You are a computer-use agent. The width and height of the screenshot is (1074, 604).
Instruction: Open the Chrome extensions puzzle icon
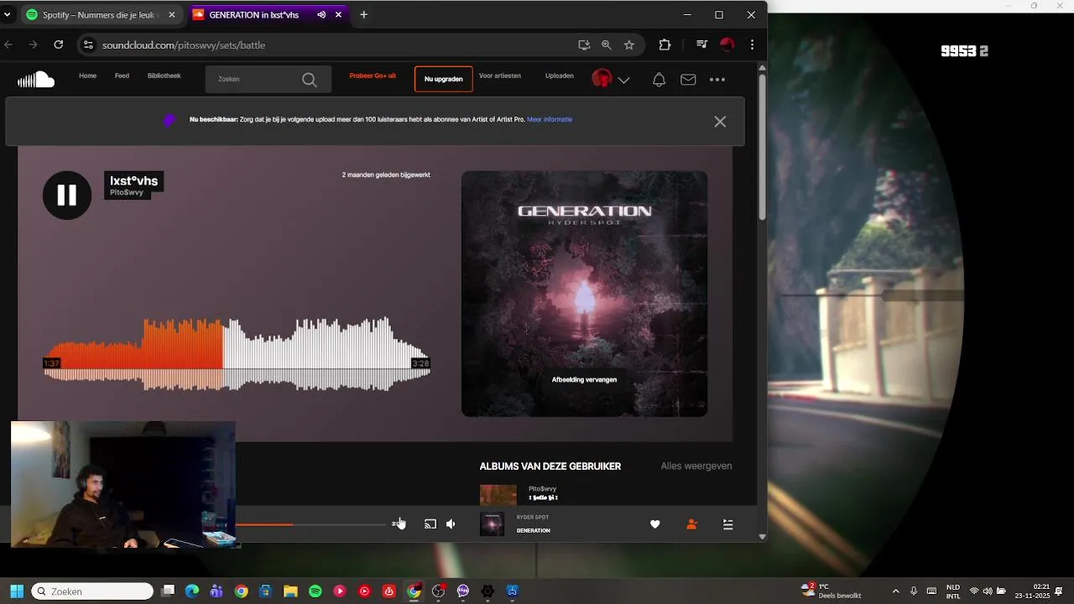[665, 44]
